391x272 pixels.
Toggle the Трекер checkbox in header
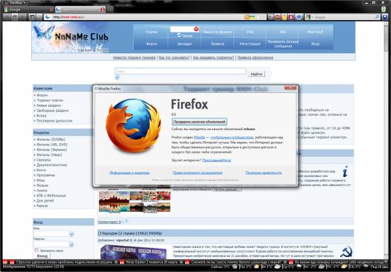(x=179, y=35)
